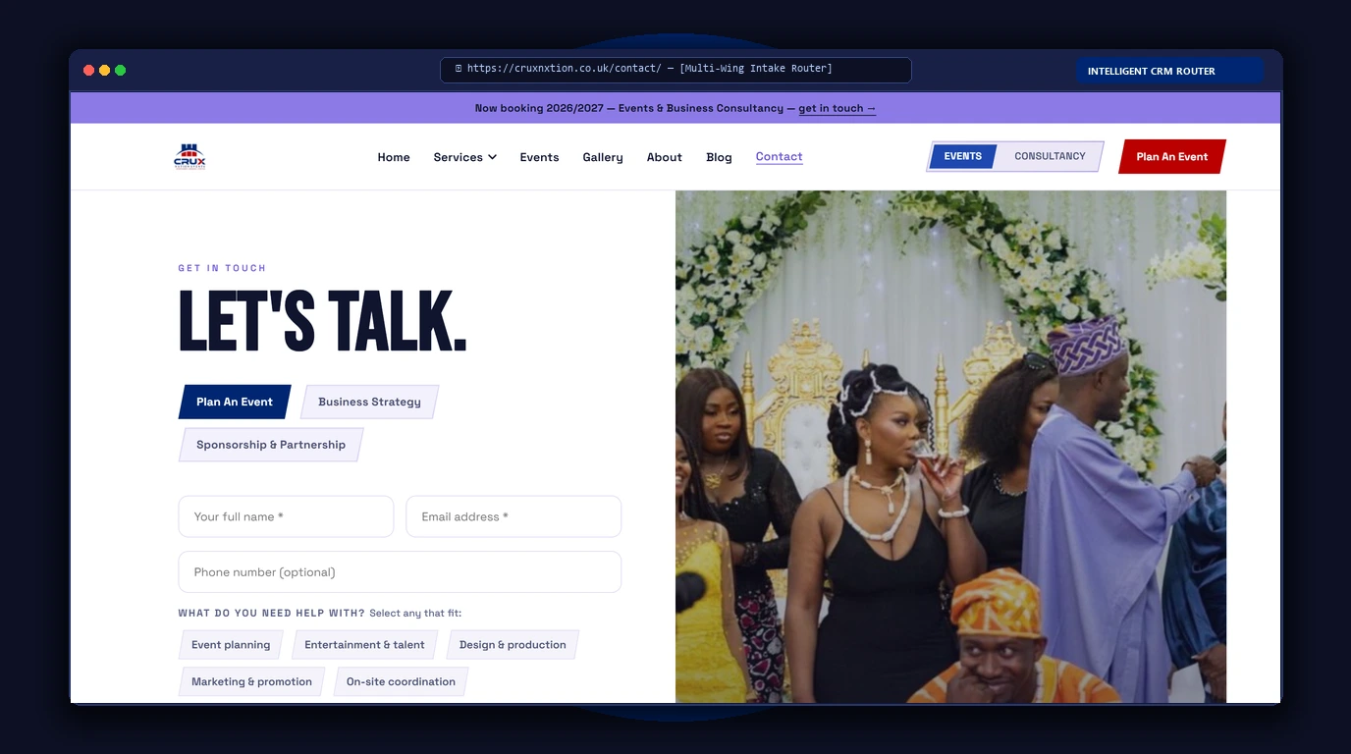Toggle the On-site coordination chip

pyautogui.click(x=401, y=681)
